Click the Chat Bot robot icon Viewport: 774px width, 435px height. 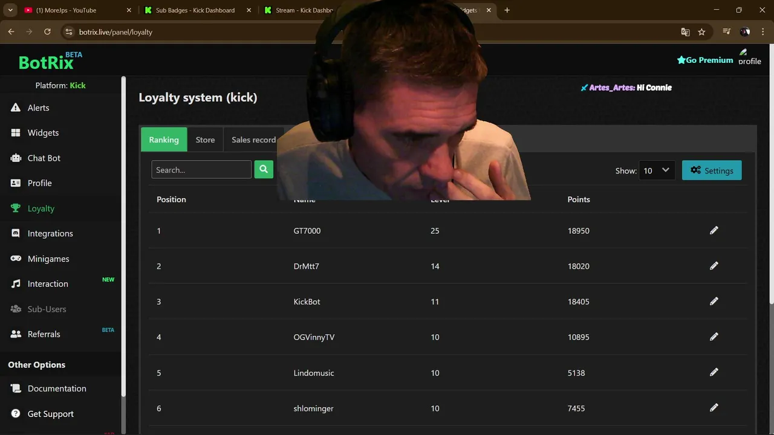click(x=16, y=158)
